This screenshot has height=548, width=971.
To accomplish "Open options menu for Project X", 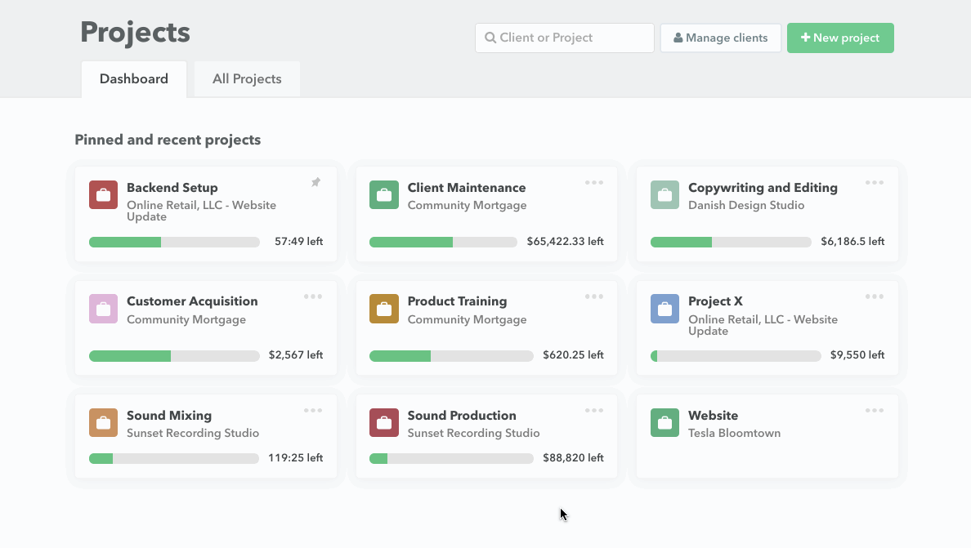I will pyautogui.click(x=875, y=296).
